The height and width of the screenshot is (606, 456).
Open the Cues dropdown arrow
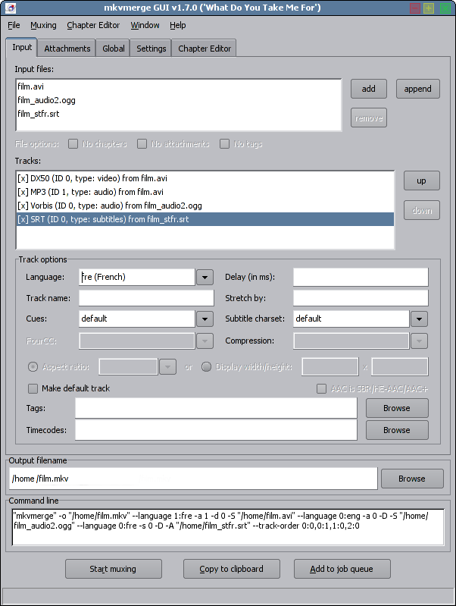click(x=205, y=319)
